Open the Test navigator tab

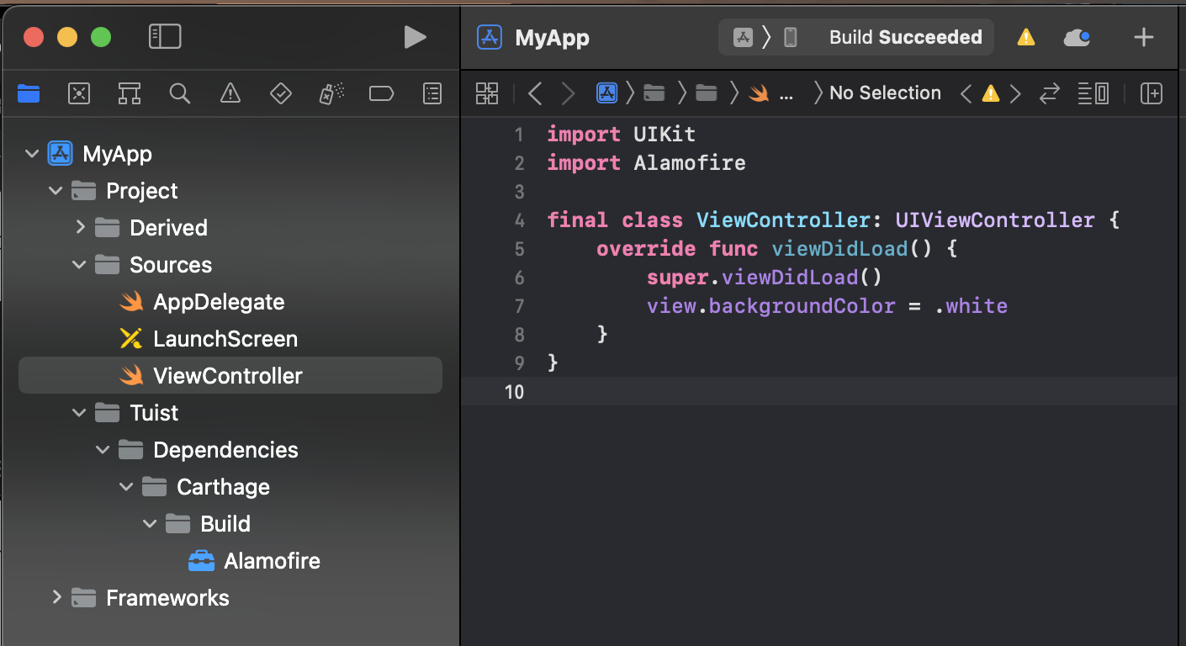tap(280, 93)
